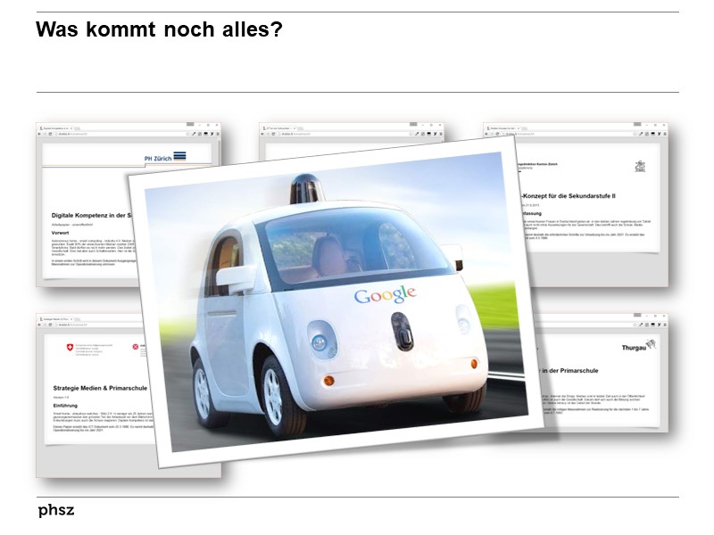This screenshot has width=714, height=535.
Task: Open the PH Zürich hamburger menu icon
Action: tap(179, 155)
